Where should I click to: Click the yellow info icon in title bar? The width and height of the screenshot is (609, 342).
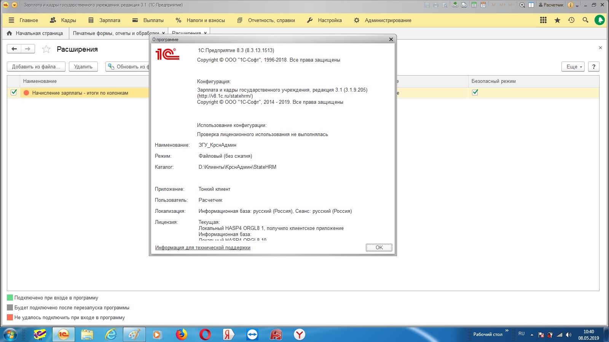point(571,5)
